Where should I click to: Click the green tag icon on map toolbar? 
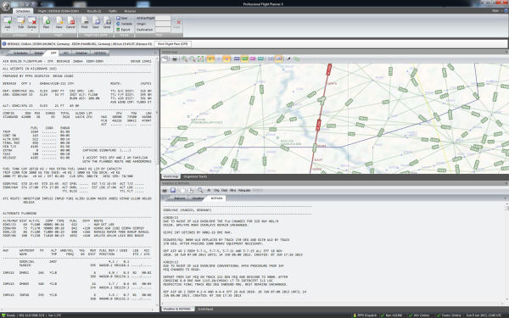[296, 59]
